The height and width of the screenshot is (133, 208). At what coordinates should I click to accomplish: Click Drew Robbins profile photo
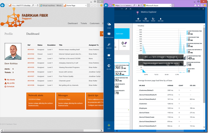[x=13, y=51]
